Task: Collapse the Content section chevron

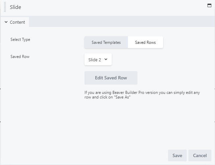Action: point(6,22)
